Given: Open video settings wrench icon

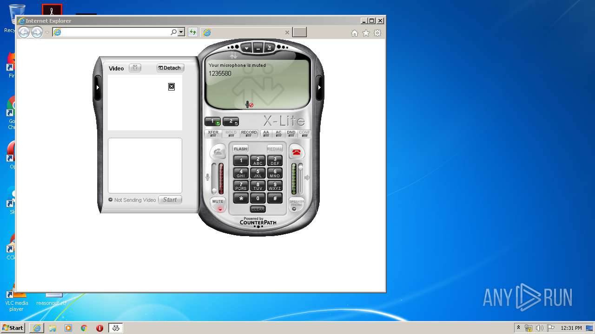Looking at the screenshot, I should click(135, 68).
